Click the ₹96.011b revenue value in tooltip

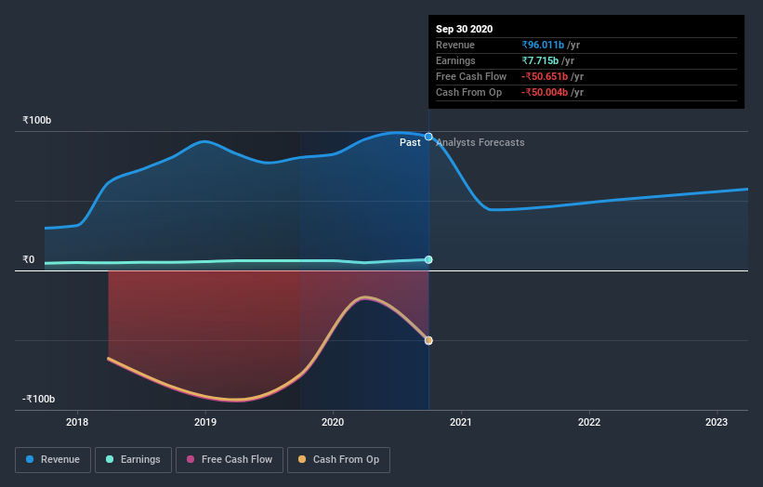[543, 45]
